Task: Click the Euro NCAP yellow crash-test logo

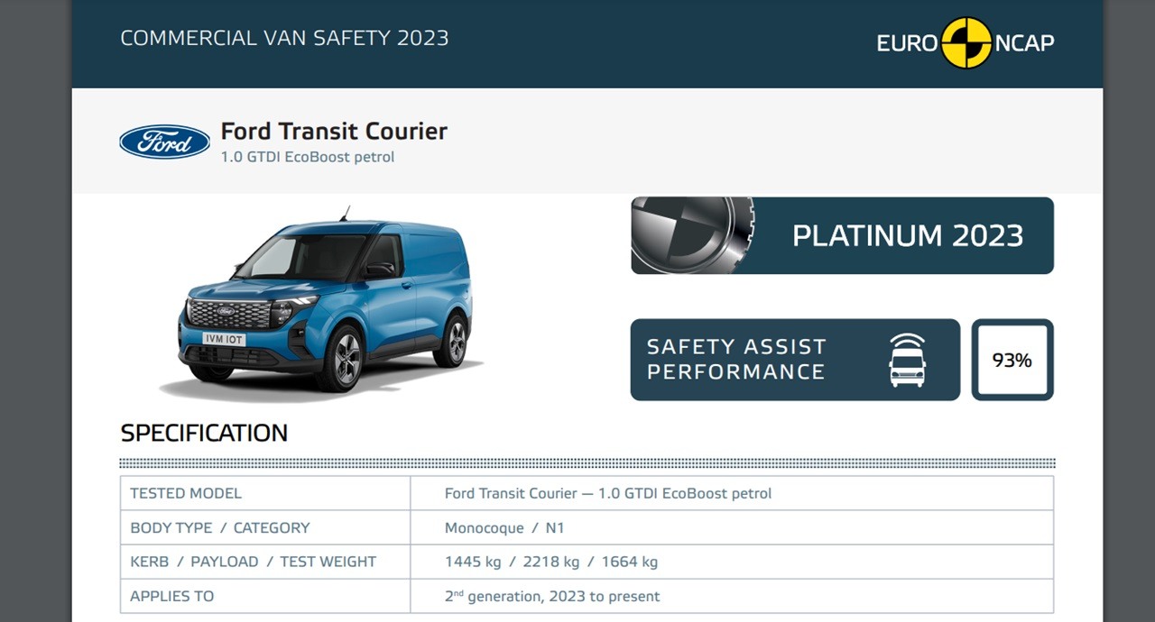Action: 966,42
